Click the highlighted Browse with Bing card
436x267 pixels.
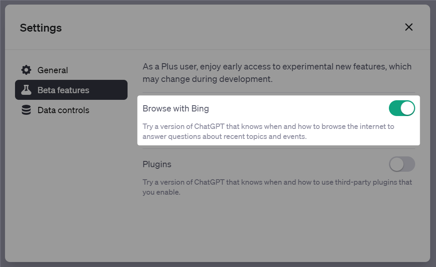278,121
